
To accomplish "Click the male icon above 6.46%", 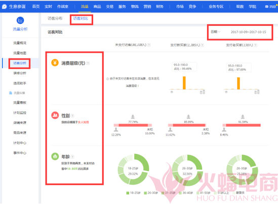I will click(224, 130).
